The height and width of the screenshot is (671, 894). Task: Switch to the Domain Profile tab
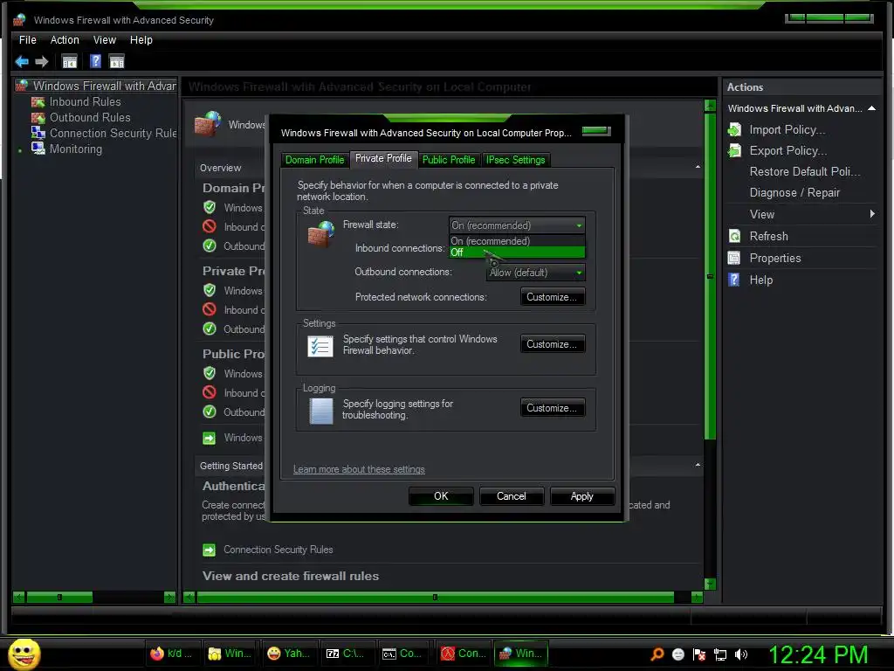click(x=314, y=160)
